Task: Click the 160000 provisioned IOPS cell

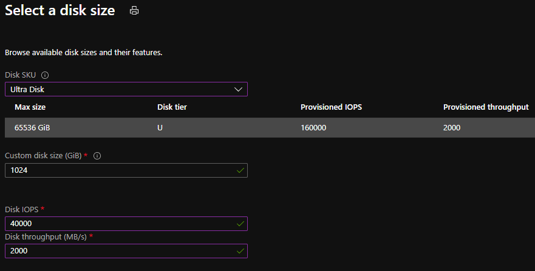Action: click(315, 127)
